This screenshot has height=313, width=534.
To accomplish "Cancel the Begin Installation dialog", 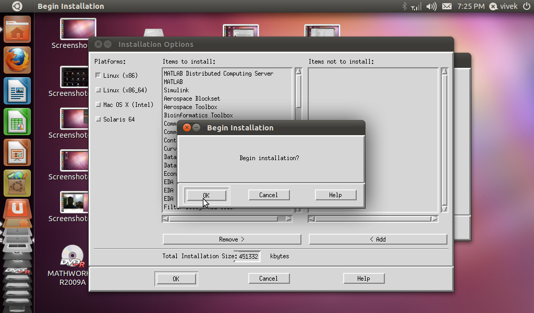I will (x=269, y=195).
